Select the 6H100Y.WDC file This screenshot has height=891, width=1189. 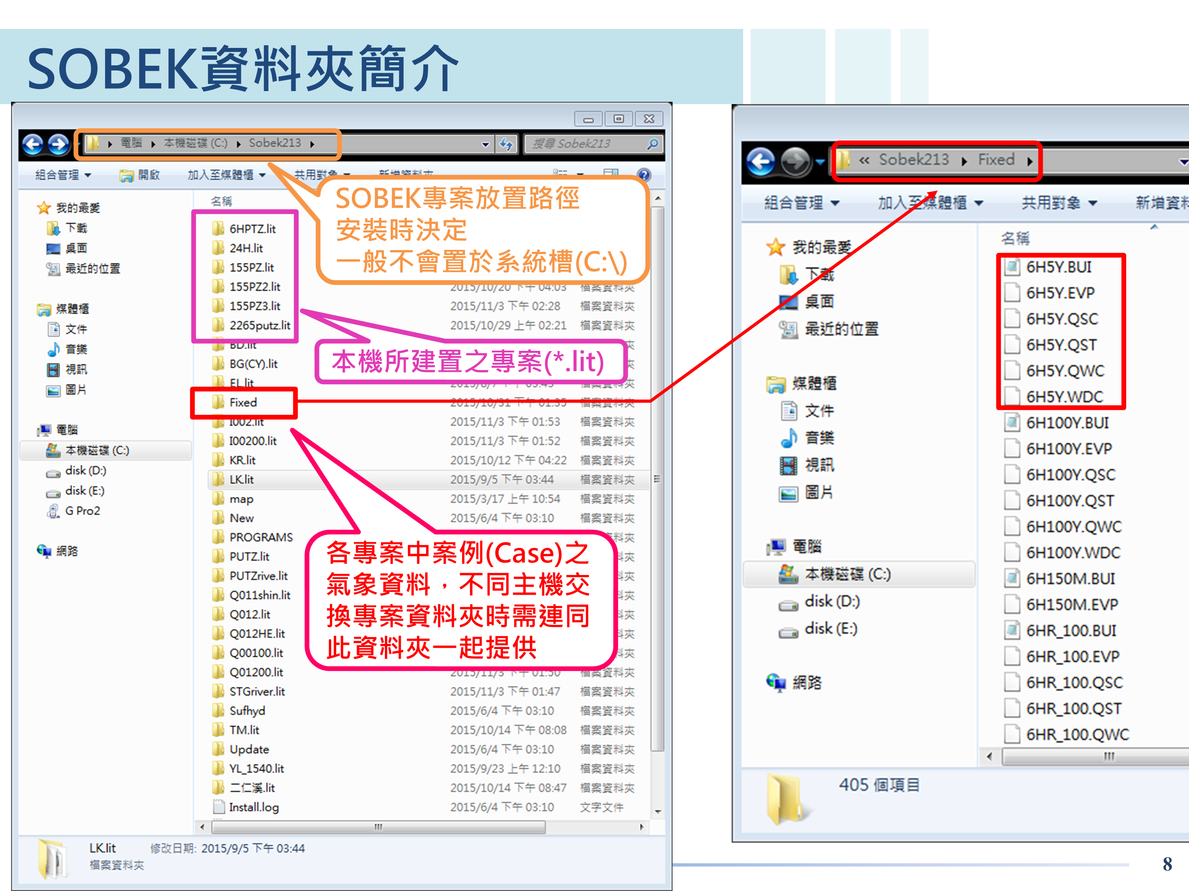click(1063, 553)
